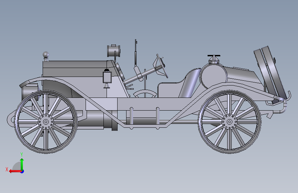Screen dimensions: 298x193
Task: Select the cylindrical searchlight above the cowl
Action: [x=114, y=51]
